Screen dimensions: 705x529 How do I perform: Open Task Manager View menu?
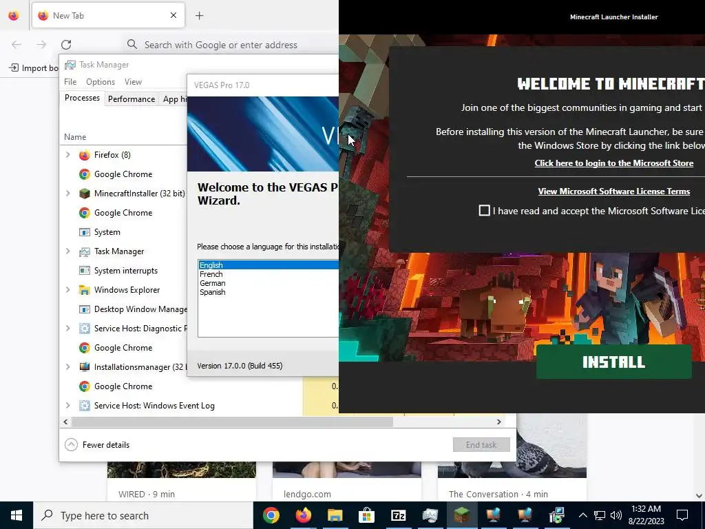[x=133, y=82]
